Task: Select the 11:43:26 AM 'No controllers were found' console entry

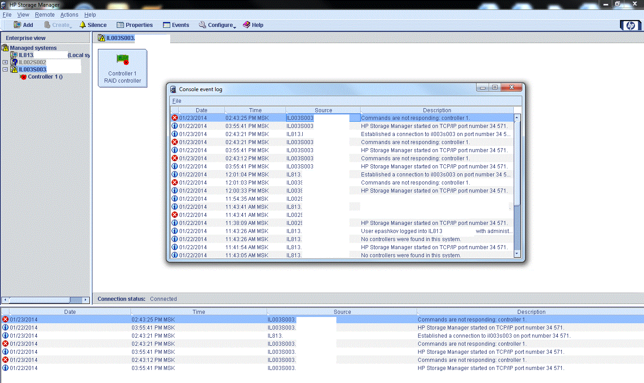Action: 342,239
